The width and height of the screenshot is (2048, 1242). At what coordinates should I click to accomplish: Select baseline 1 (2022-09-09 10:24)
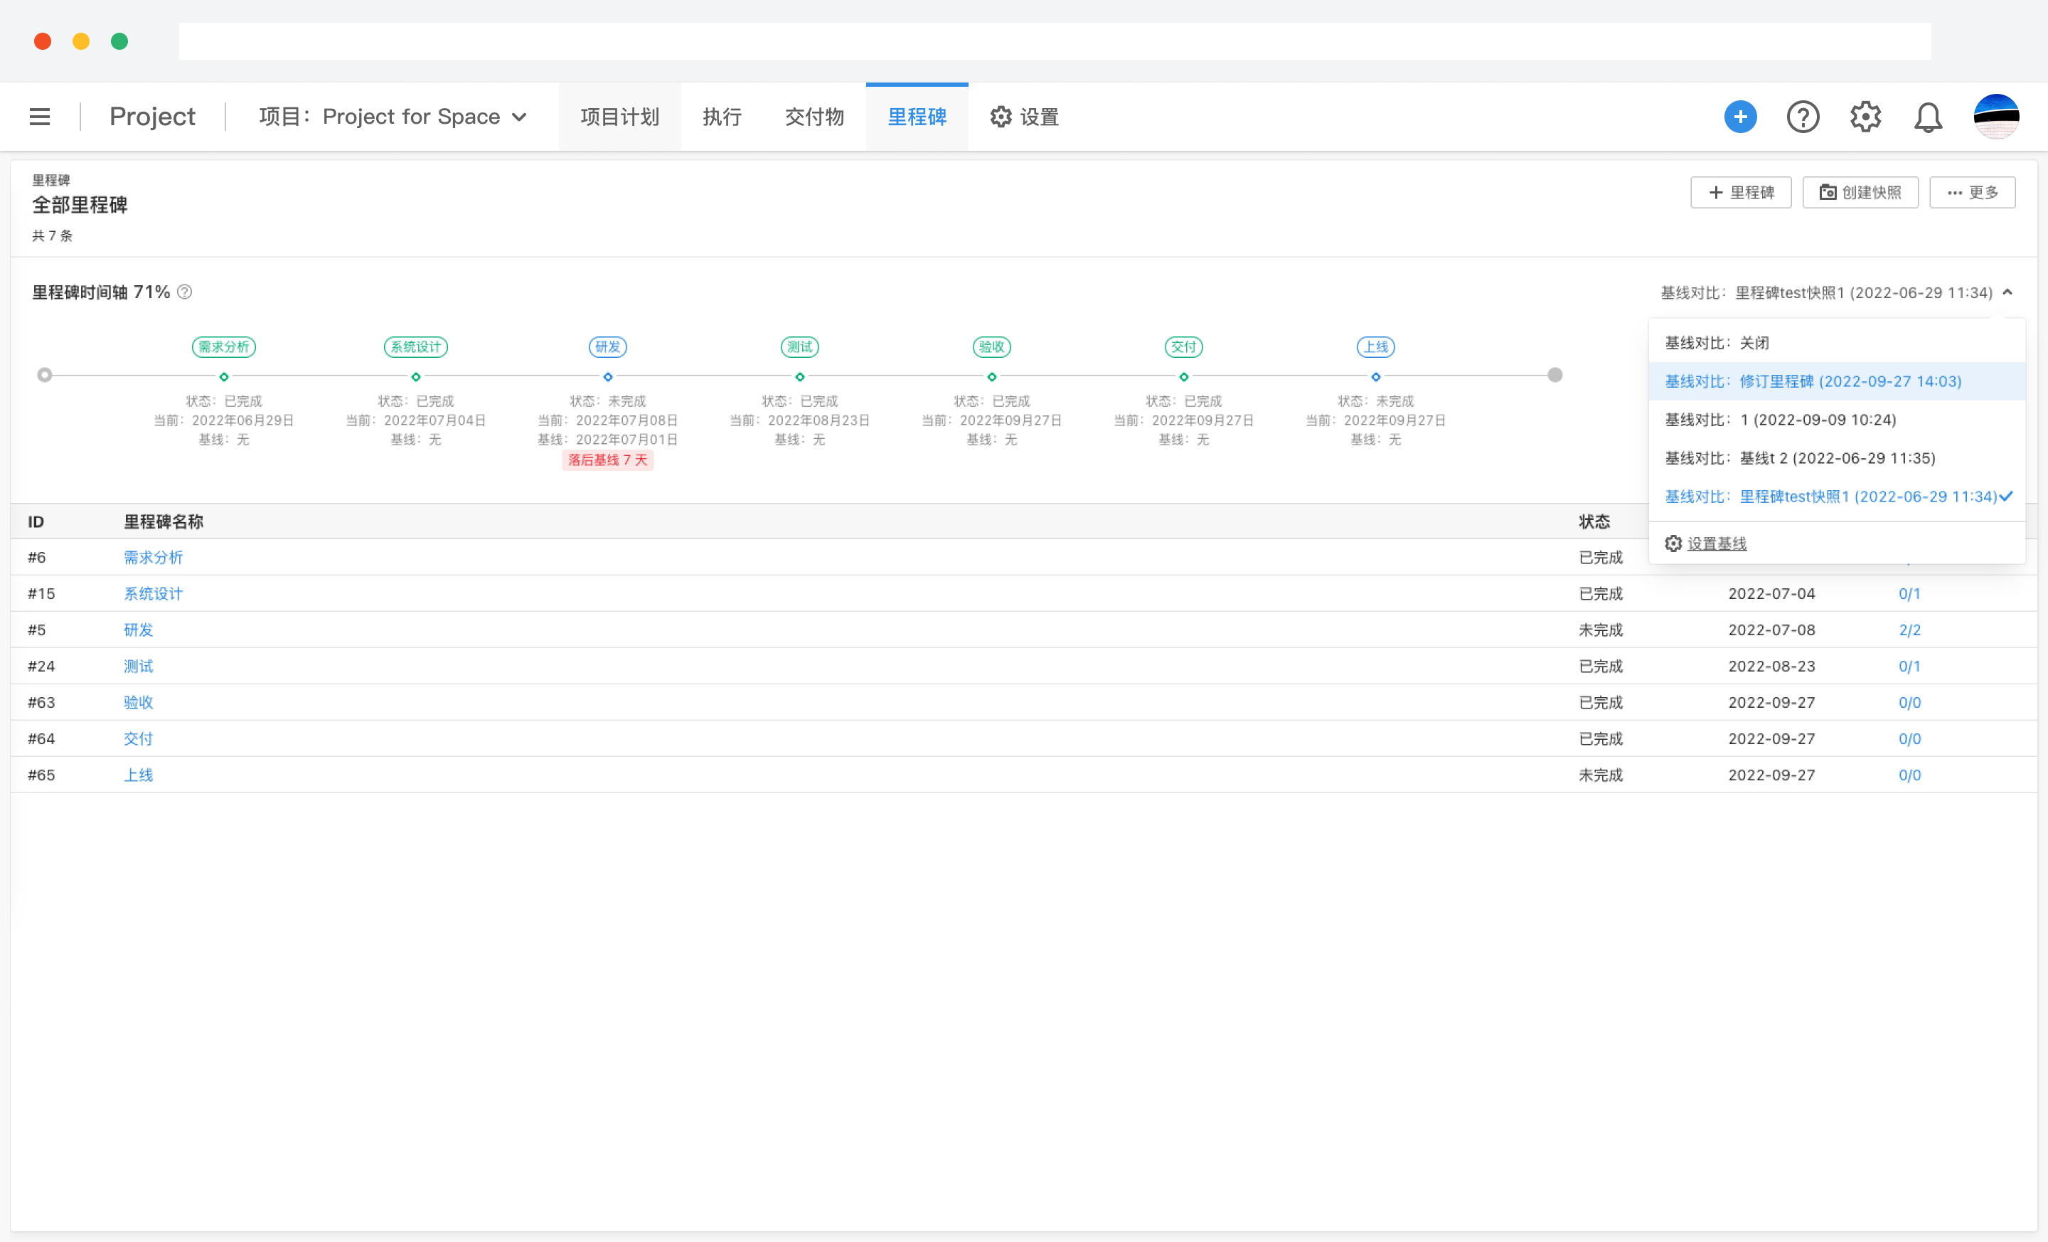point(1778,420)
